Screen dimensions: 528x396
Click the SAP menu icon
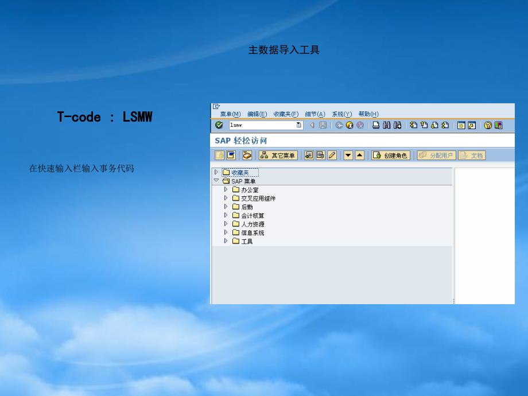[231, 155]
